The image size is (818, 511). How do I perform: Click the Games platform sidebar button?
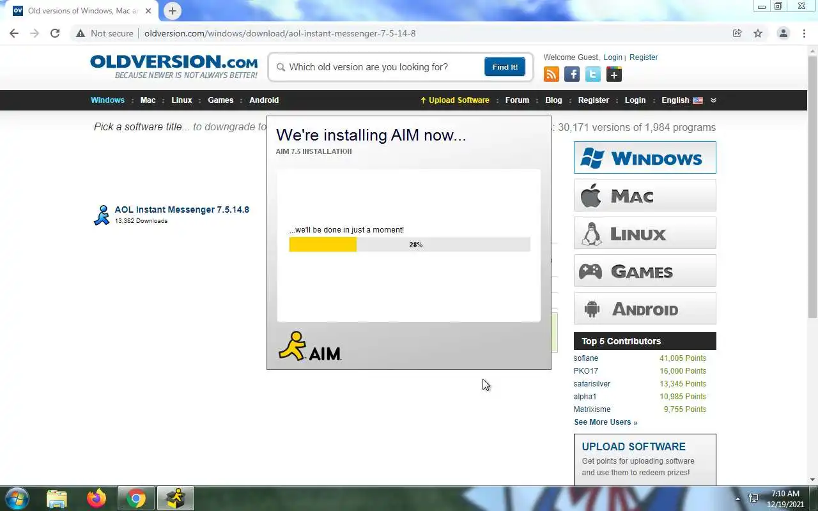click(x=645, y=271)
